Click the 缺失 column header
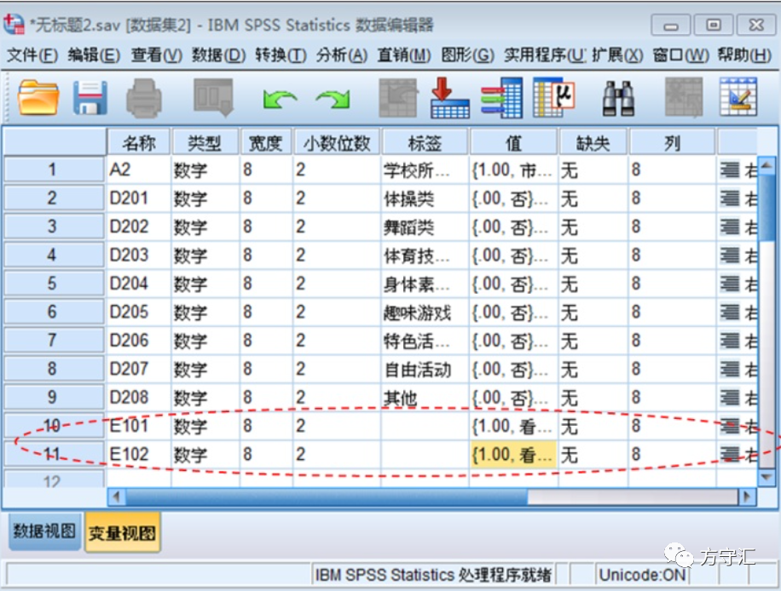 click(593, 143)
